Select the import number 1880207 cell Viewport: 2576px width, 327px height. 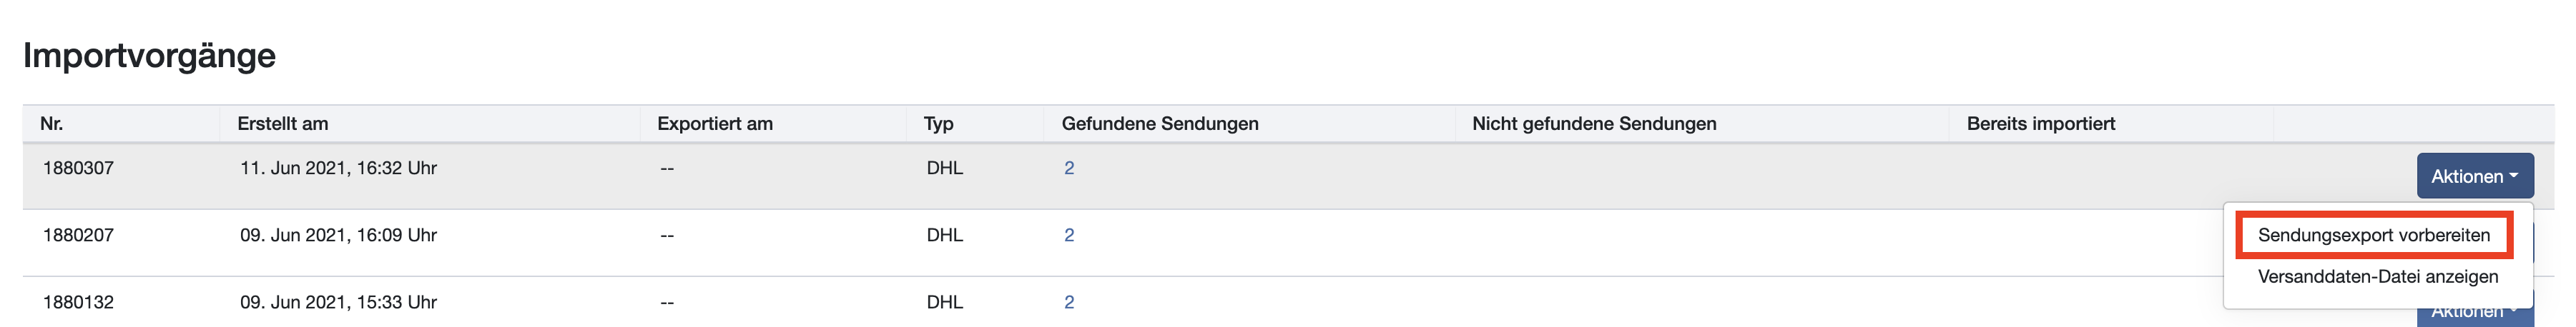[x=78, y=236]
